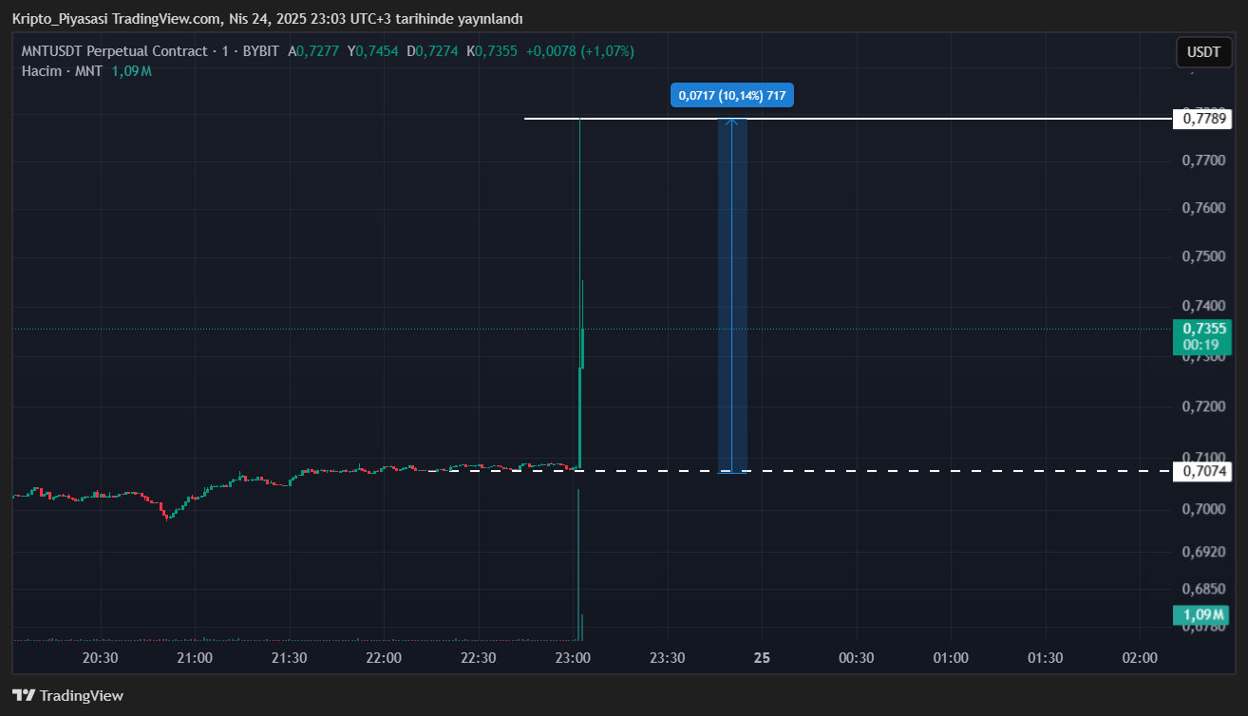1248x716 pixels.
Task: Click the 23:00 time axis label
Action: [573, 658]
